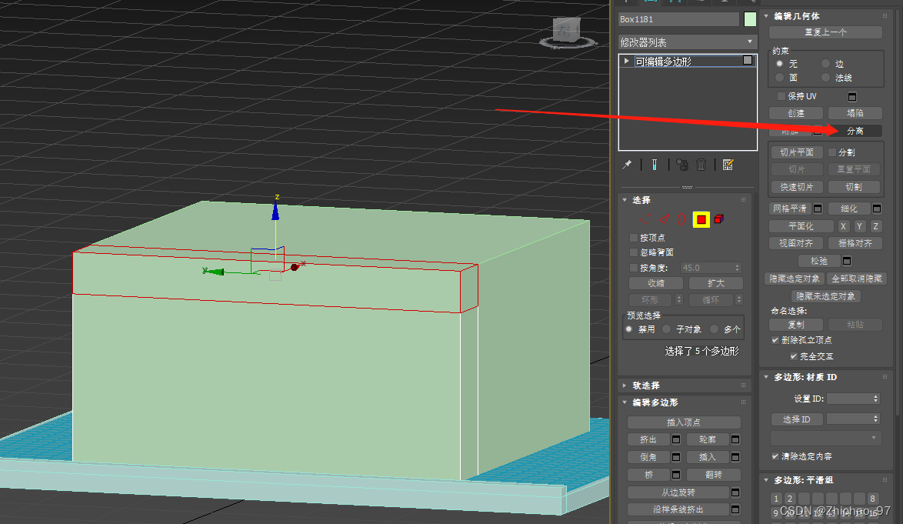903x524 pixels.
Task: Open settings box next to 细化 button
Action: 877,209
